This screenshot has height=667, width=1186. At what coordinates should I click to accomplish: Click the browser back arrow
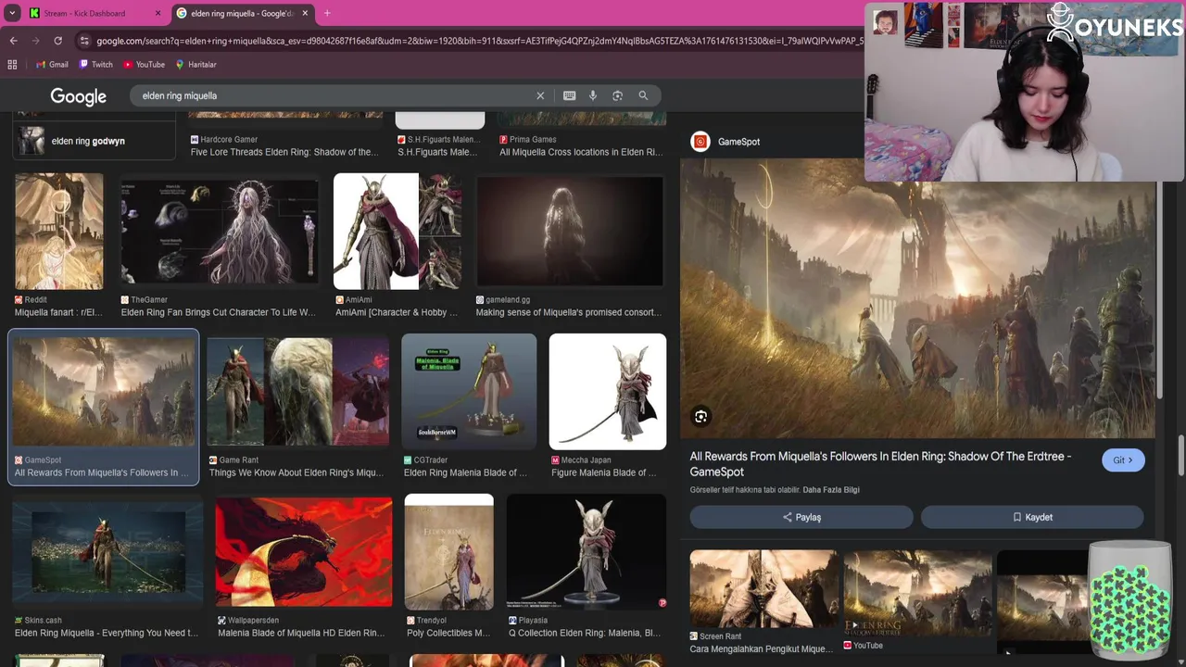pos(13,41)
